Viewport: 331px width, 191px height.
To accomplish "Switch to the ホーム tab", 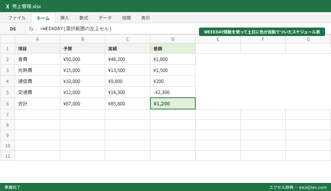I will [43, 18].
